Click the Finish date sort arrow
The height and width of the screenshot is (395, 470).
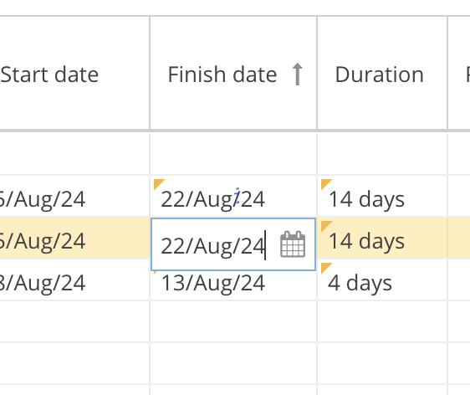pos(298,74)
